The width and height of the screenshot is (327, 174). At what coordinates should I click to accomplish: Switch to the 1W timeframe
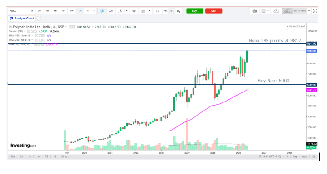72,11
